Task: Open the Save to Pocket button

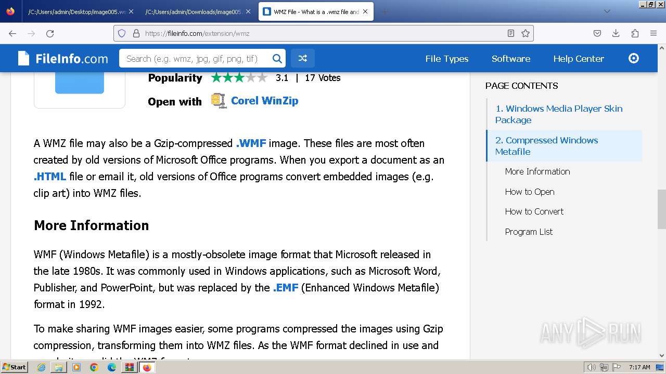Action: [597, 33]
